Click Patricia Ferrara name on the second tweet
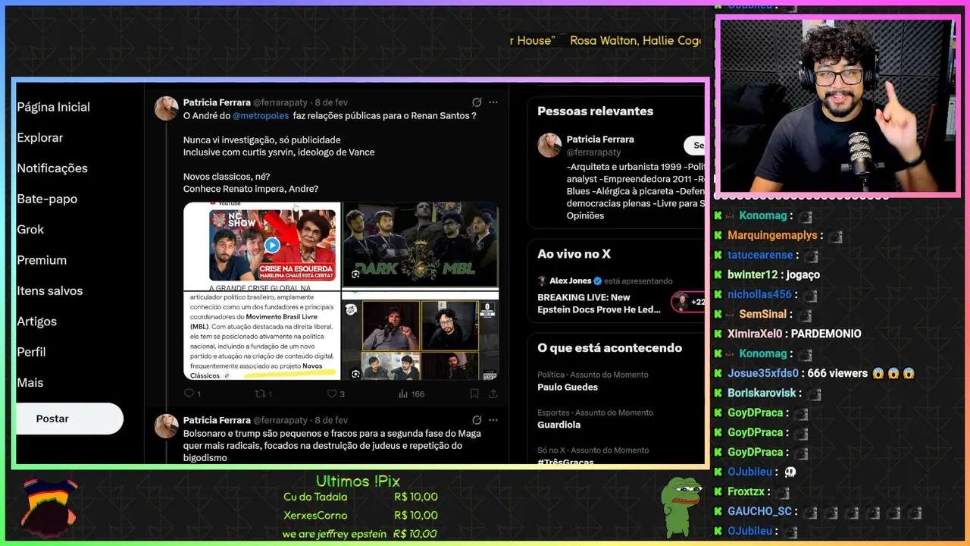Image resolution: width=970 pixels, height=546 pixels. [x=217, y=420]
